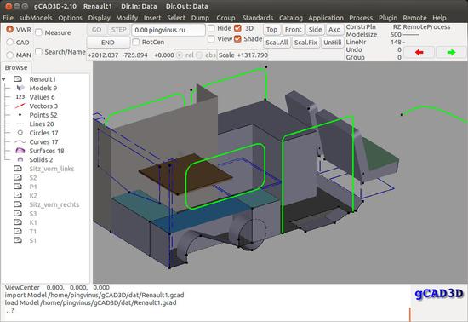Click the Curves 17 wave icon

point(20,141)
